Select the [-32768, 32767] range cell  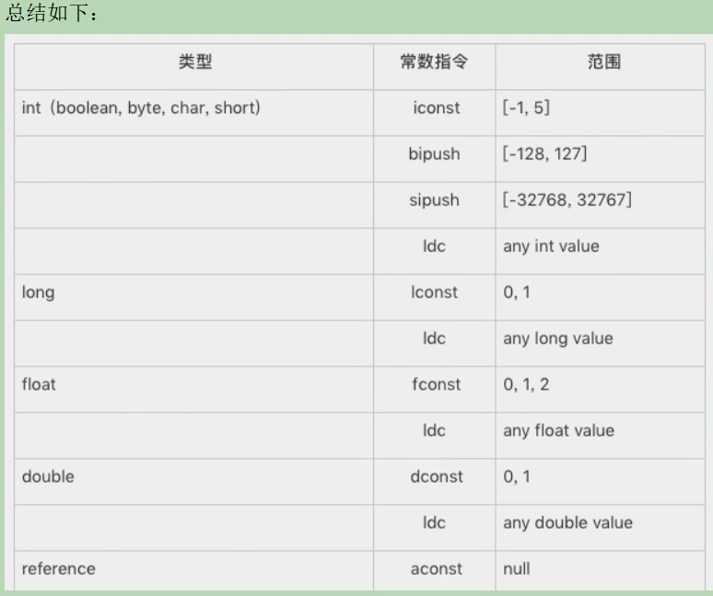(601, 205)
